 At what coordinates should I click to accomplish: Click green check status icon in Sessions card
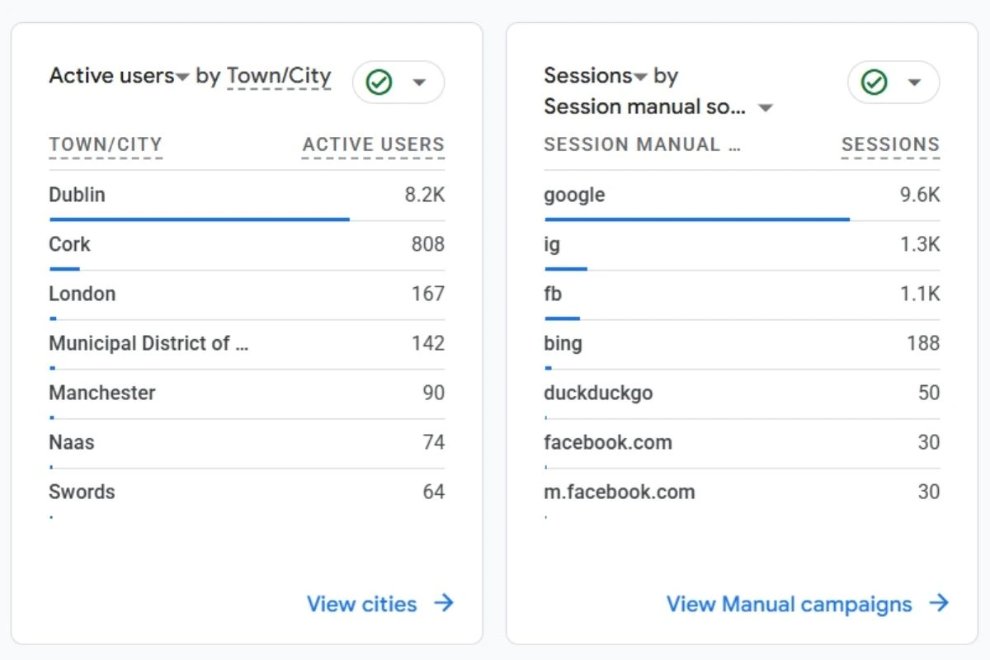(874, 82)
